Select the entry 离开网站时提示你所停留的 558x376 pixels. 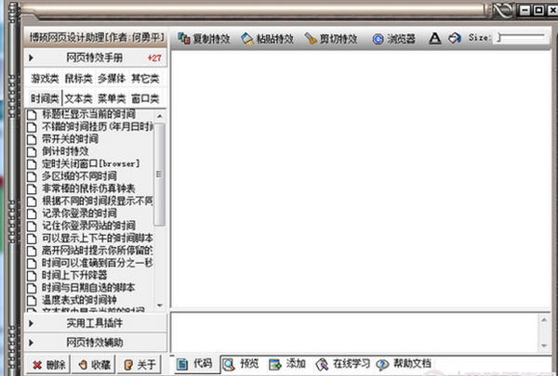97,251
